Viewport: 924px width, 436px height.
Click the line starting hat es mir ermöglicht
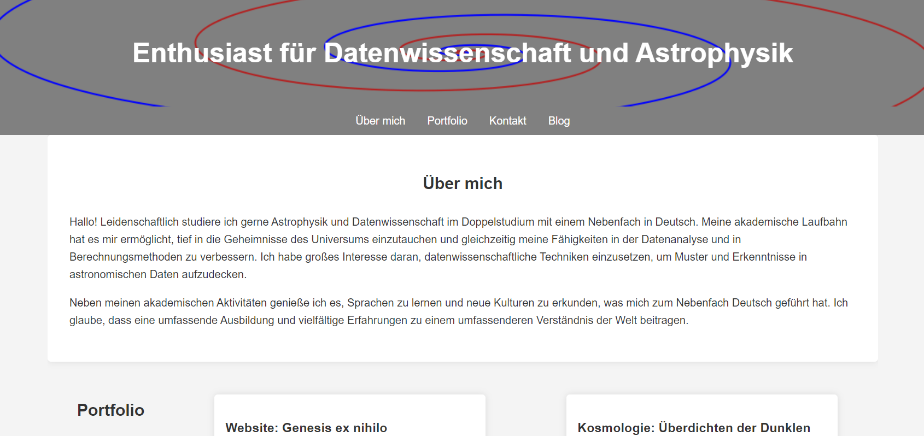(x=405, y=239)
